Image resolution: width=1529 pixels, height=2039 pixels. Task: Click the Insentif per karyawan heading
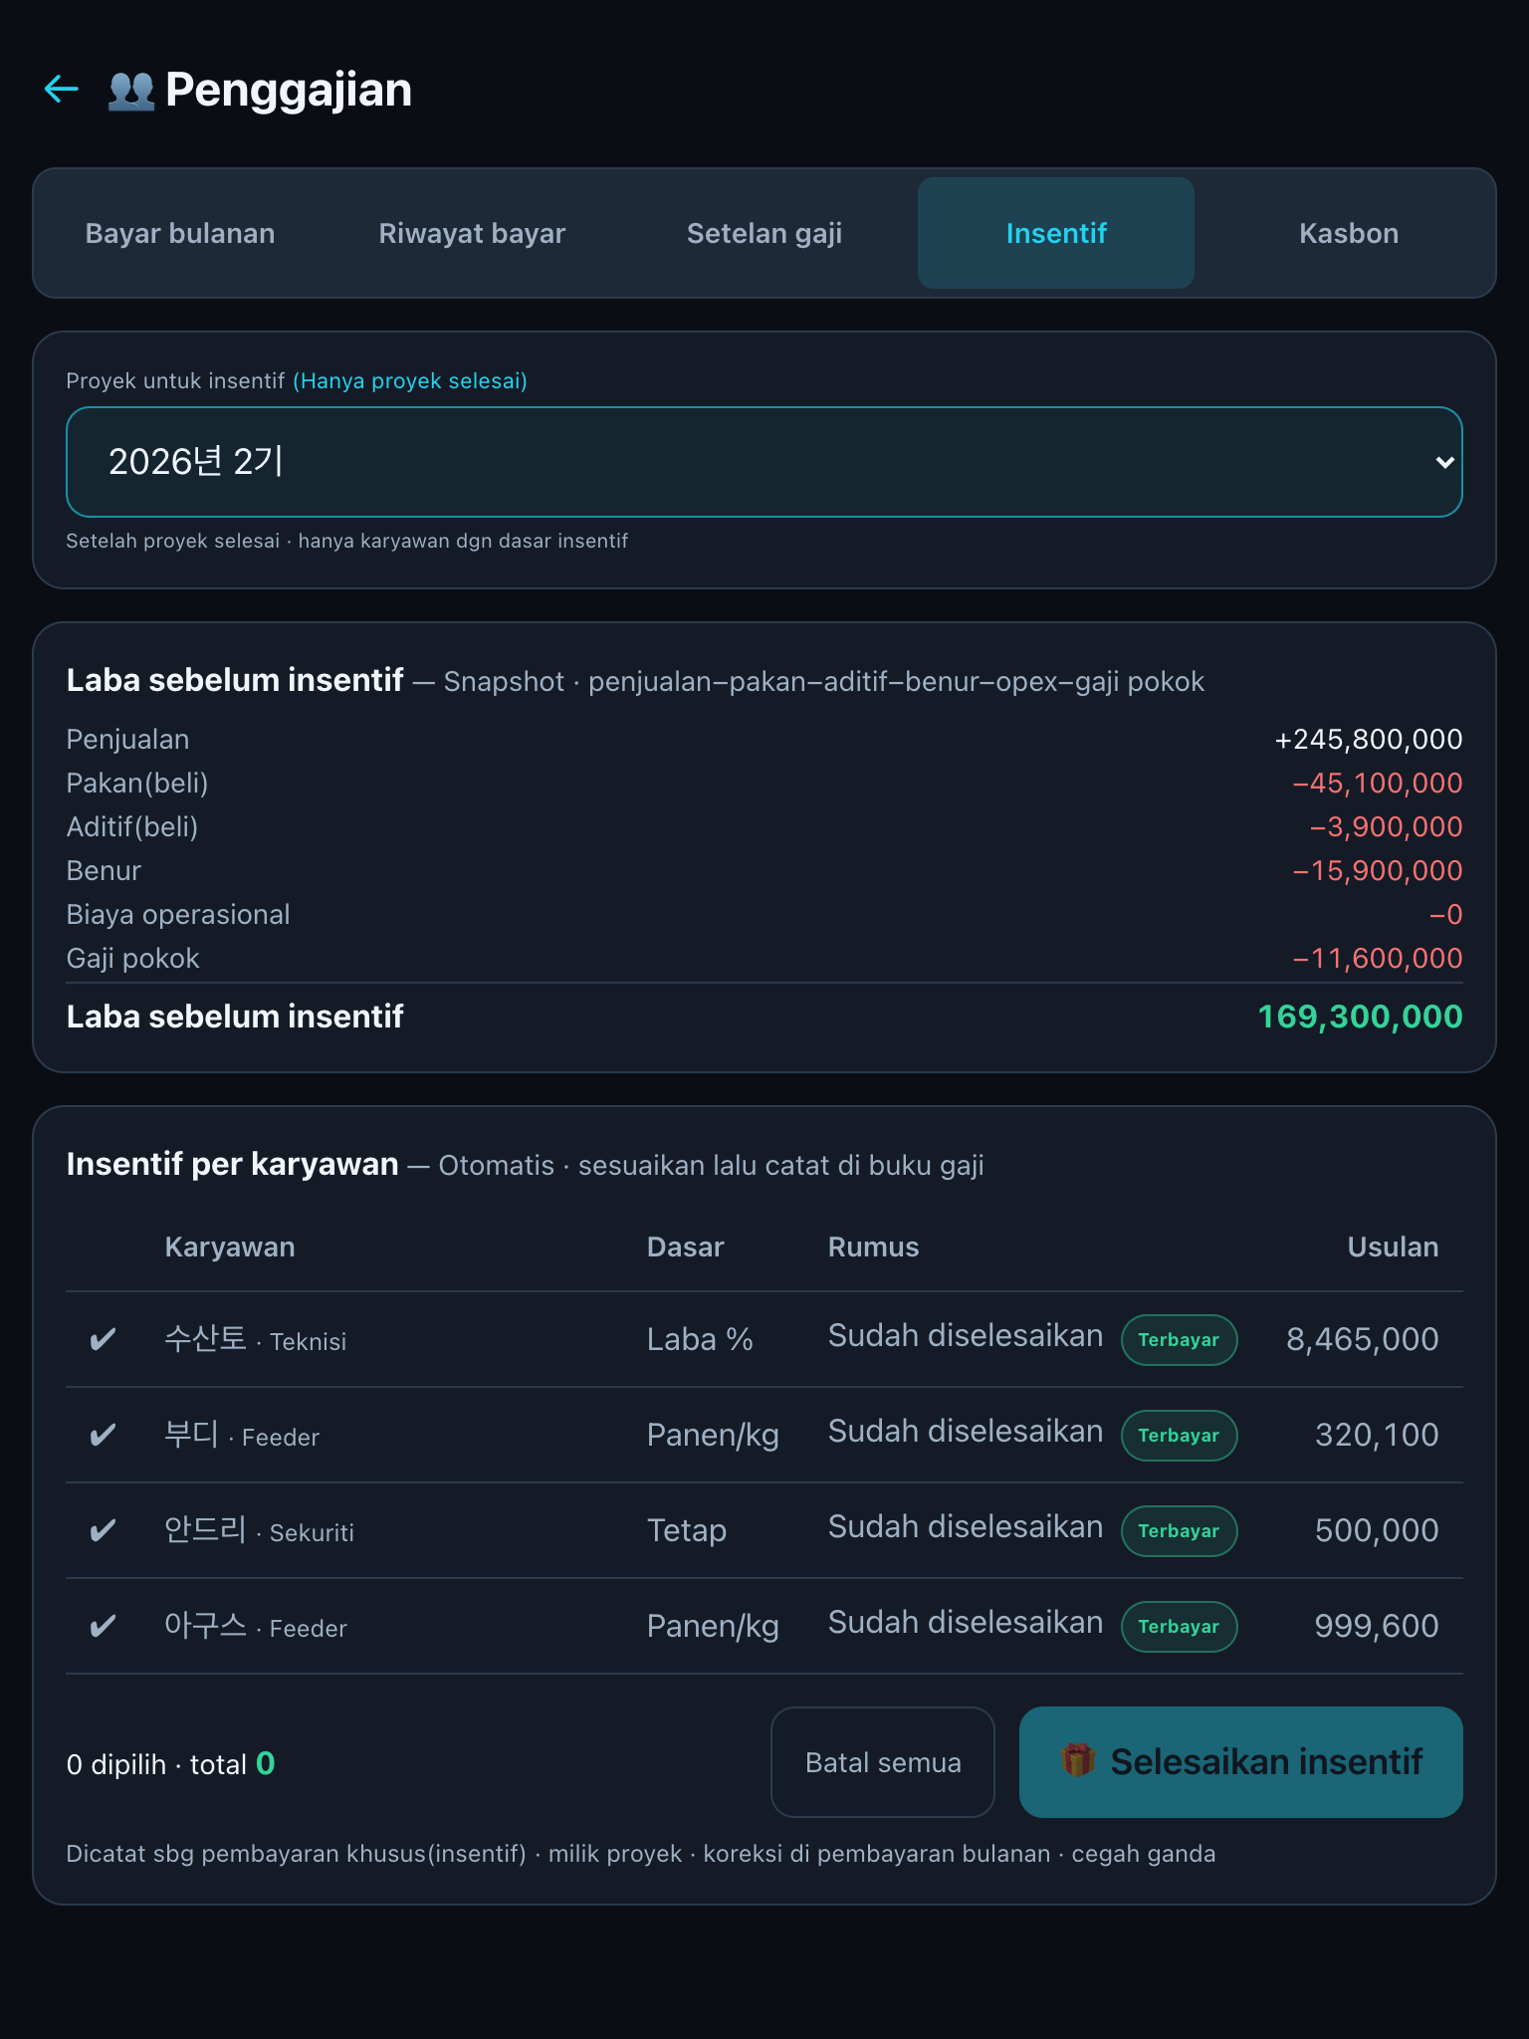[232, 1164]
